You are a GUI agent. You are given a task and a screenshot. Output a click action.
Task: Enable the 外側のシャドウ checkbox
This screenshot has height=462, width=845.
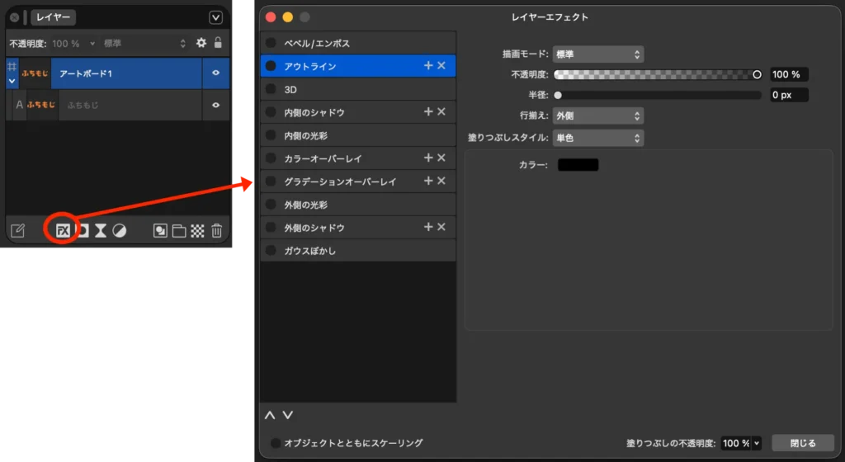pos(271,227)
